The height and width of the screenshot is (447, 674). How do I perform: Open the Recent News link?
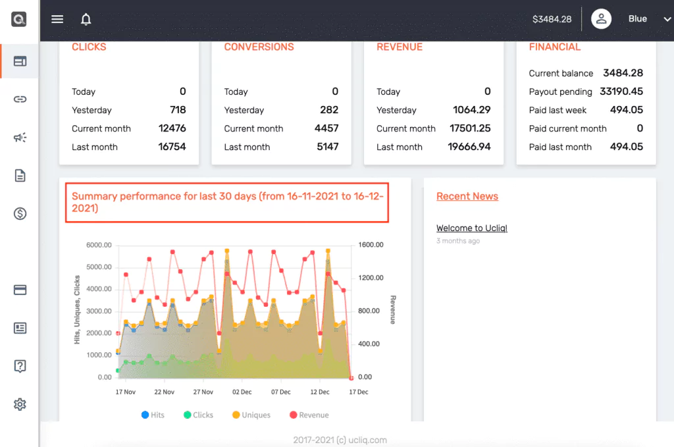point(467,196)
